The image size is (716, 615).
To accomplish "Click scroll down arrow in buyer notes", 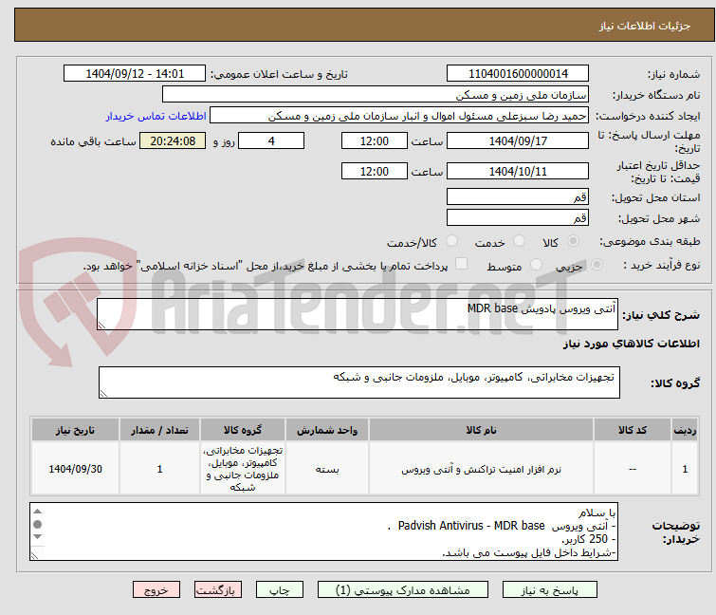I will [x=37, y=536].
